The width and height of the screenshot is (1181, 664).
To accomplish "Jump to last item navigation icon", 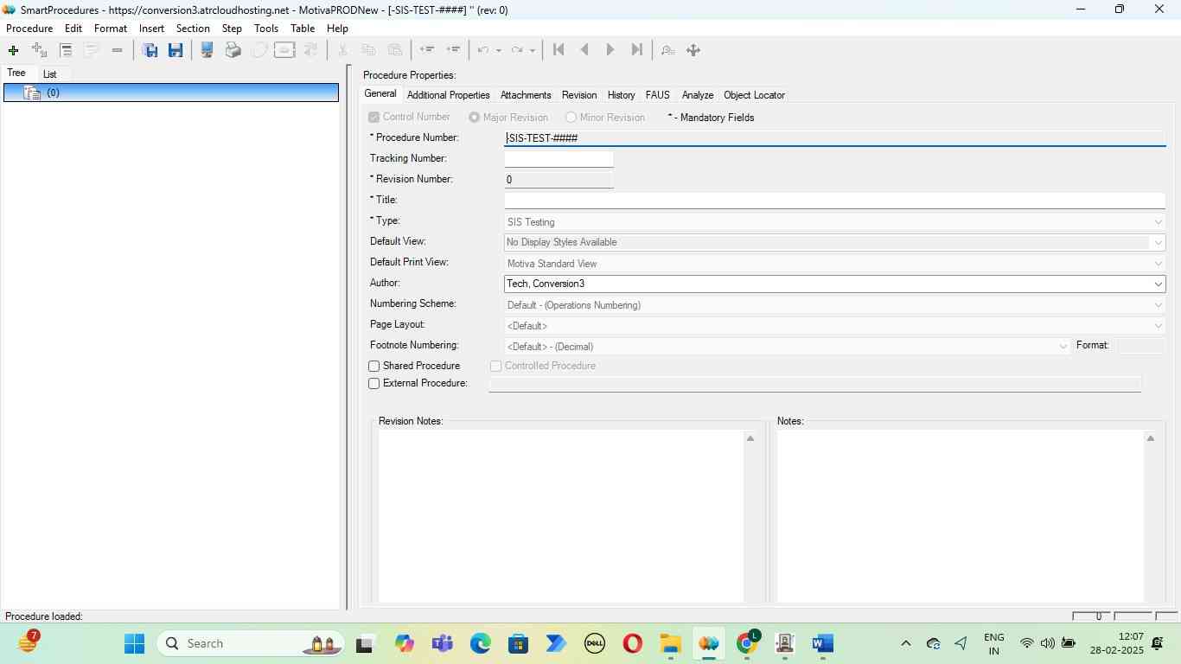I will click(x=636, y=50).
